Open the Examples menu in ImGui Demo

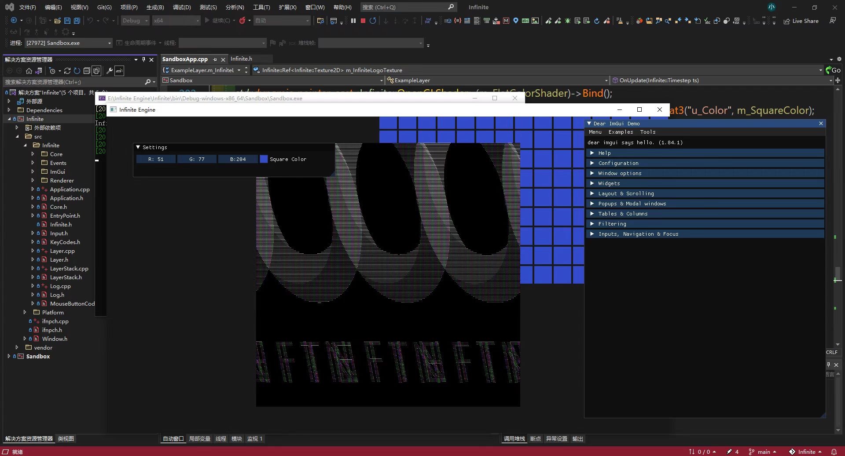pyautogui.click(x=621, y=132)
